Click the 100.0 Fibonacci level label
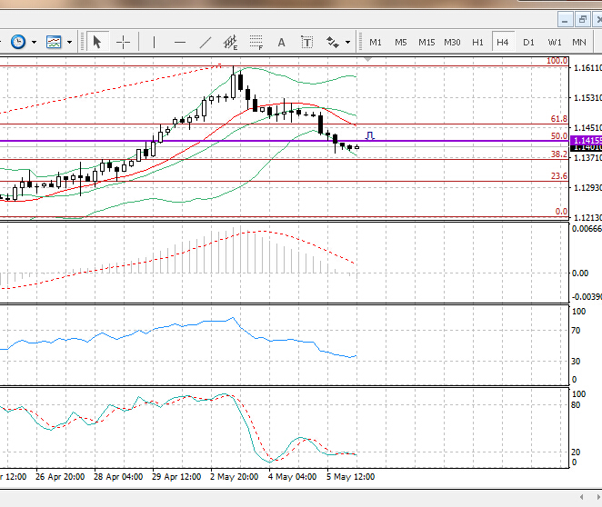 coord(557,61)
